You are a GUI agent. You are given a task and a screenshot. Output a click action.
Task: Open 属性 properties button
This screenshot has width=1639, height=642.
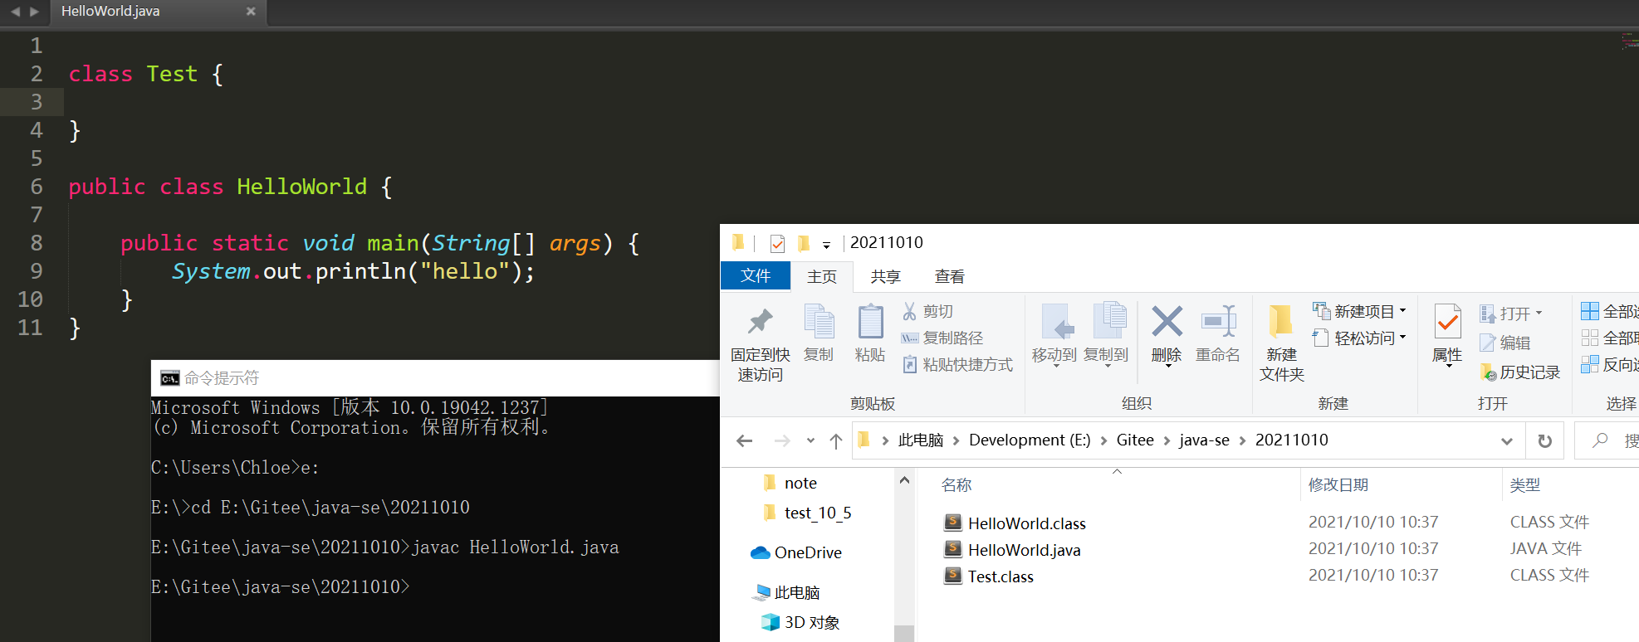1448,333
